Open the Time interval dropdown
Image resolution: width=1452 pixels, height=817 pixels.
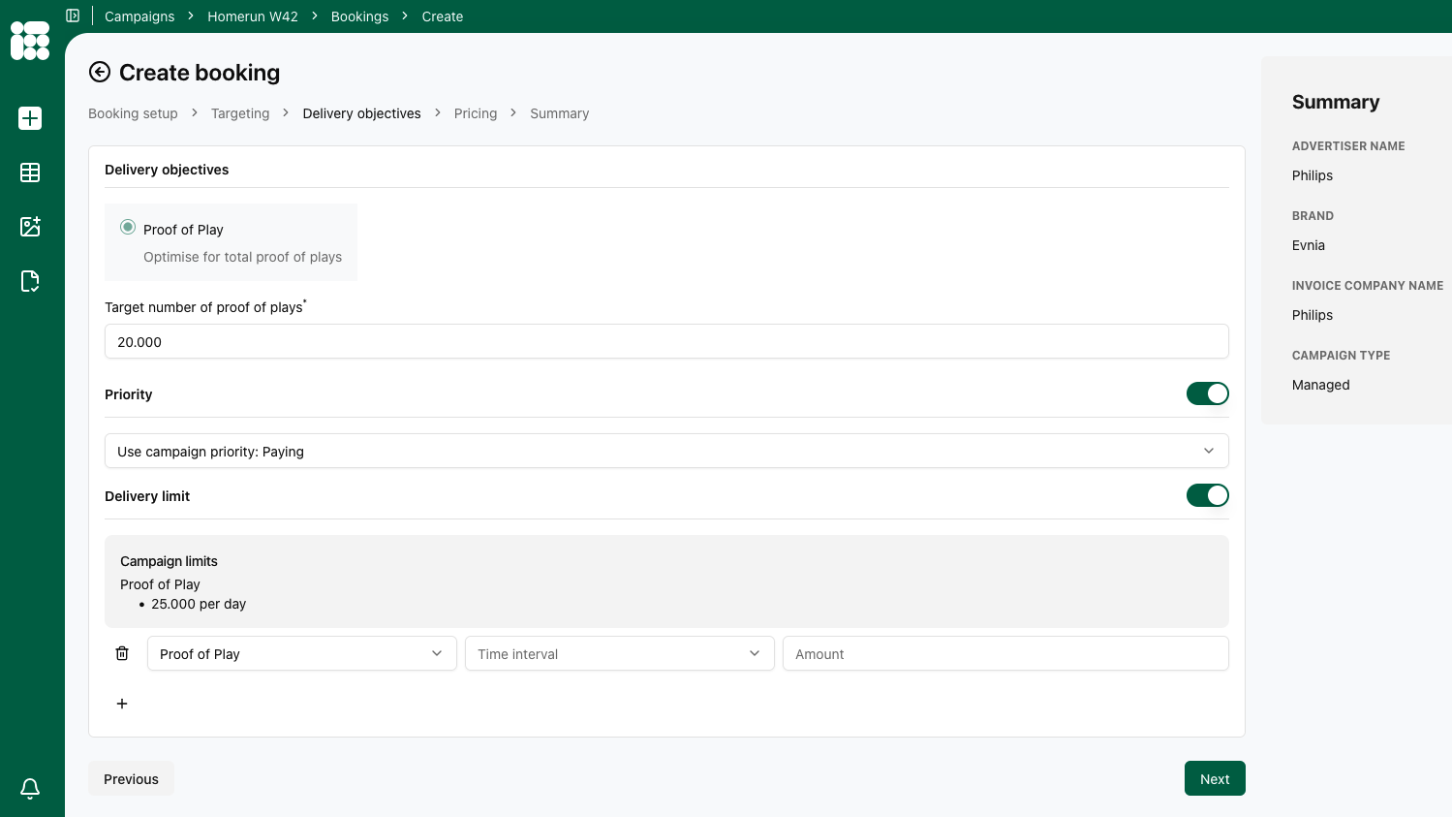tap(620, 653)
